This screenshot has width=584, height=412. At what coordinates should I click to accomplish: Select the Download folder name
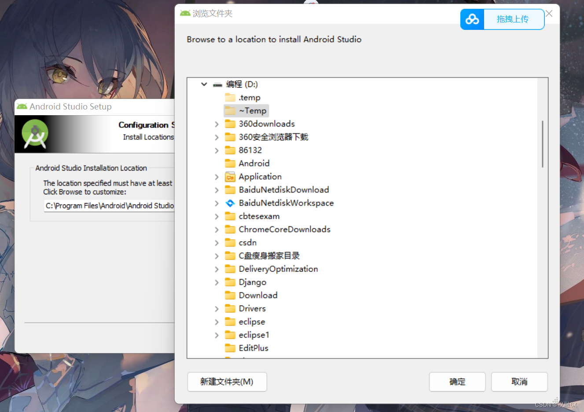(258, 295)
